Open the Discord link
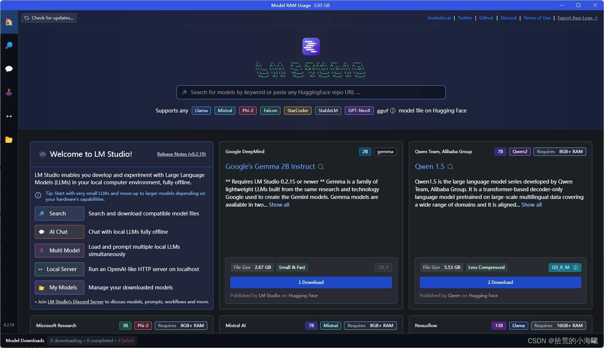The height and width of the screenshot is (348, 604). point(508,18)
